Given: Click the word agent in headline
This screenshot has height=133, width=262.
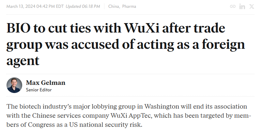Looking at the screenshot, I should pyautogui.click(x=23, y=61).
